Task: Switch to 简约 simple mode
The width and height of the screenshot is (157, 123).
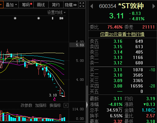Action: [56, 5]
